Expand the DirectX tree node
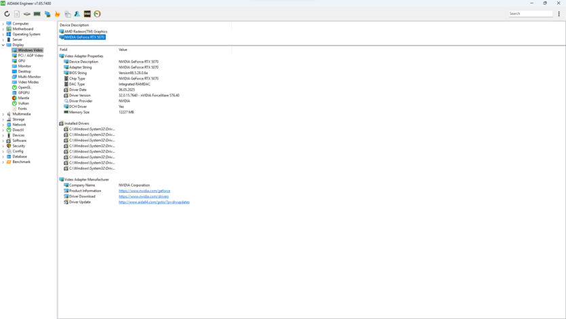 pos(3,130)
